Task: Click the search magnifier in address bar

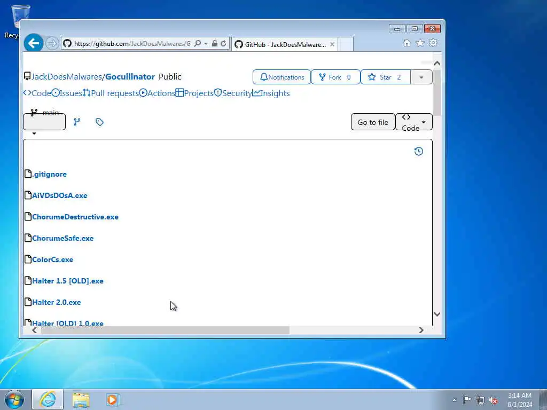Action: click(198, 44)
